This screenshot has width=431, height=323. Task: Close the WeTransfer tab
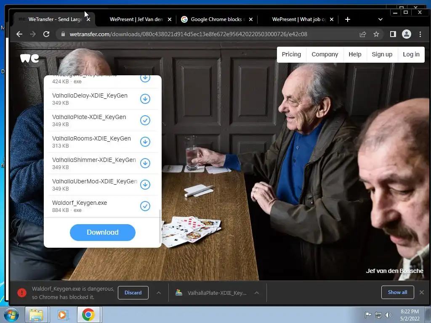[88, 19]
